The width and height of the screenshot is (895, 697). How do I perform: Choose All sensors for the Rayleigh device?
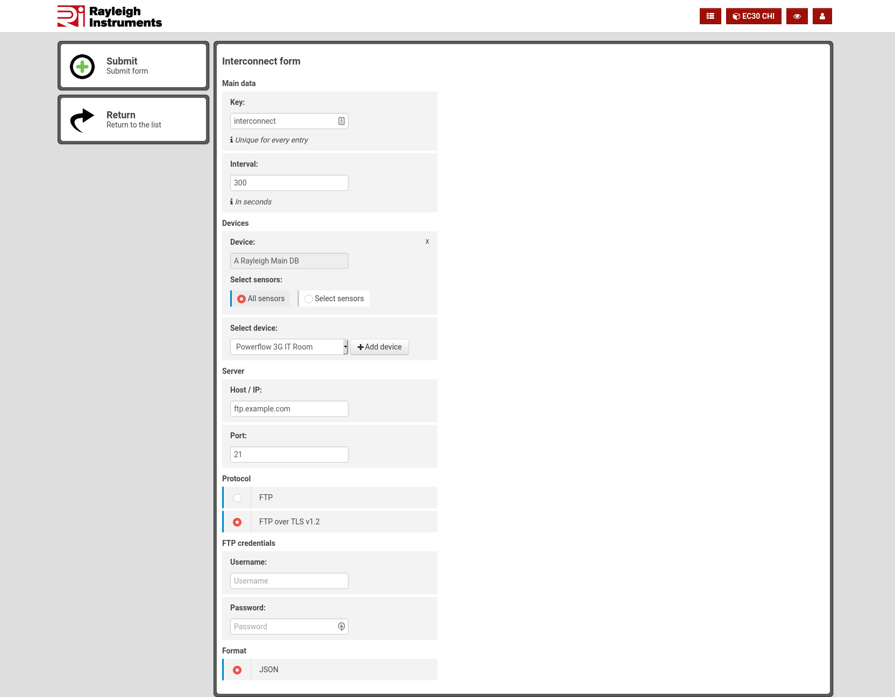click(241, 298)
